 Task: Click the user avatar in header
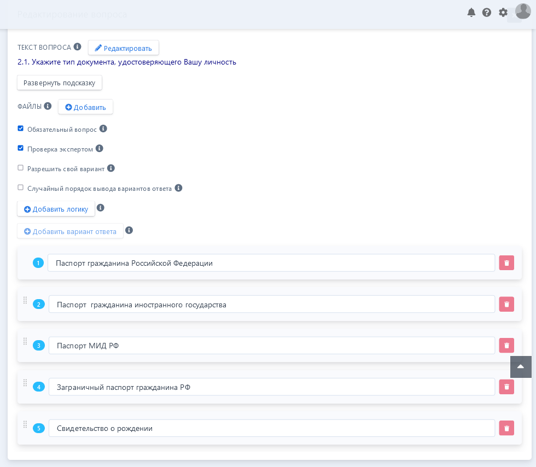click(522, 11)
